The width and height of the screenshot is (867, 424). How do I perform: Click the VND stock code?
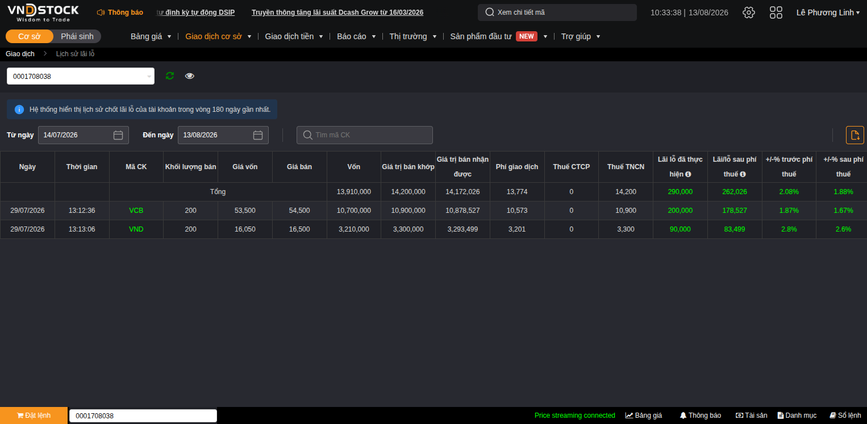pos(136,229)
